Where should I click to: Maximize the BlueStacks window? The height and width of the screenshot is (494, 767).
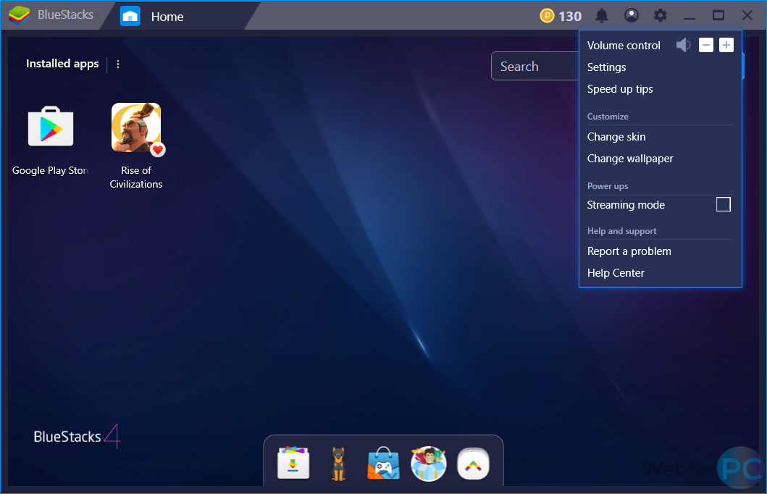pos(718,16)
